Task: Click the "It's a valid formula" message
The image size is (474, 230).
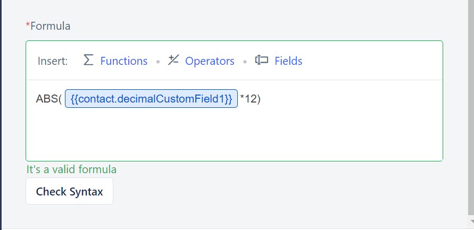Action: (71, 169)
